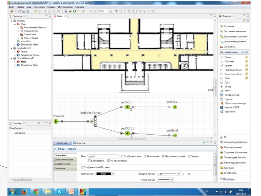Click the pedGoTo block icon
Screen dimensions: 261x196
[x=127, y=107]
